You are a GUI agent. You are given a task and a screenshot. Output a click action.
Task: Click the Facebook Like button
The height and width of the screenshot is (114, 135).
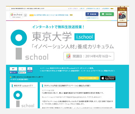13,72
